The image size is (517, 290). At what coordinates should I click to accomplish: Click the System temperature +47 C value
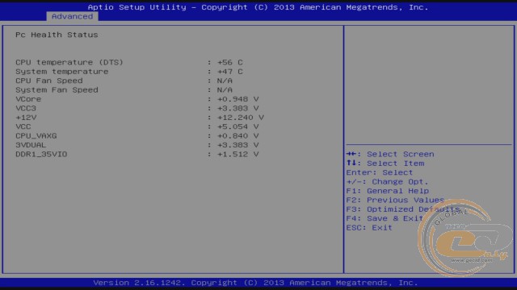pyautogui.click(x=229, y=72)
